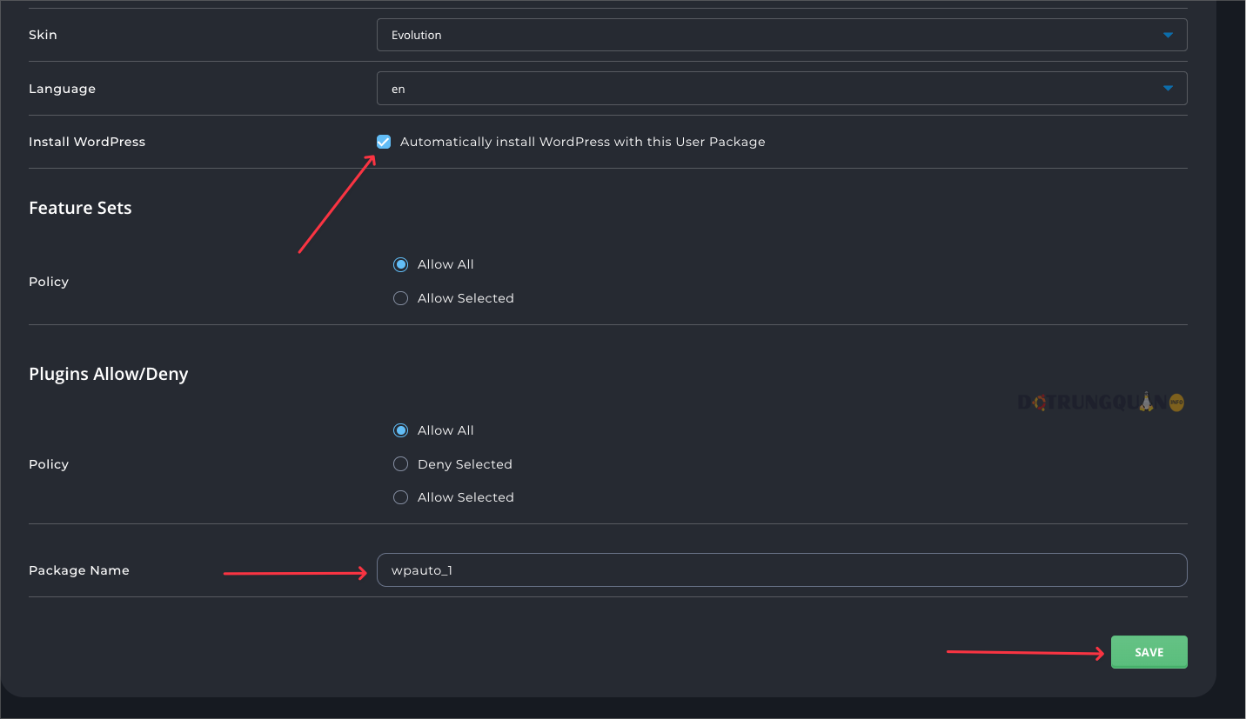Image resolution: width=1246 pixels, height=719 pixels.
Task: Select Allow All under Plugins Allow/Deny policy
Action: [x=400, y=430]
